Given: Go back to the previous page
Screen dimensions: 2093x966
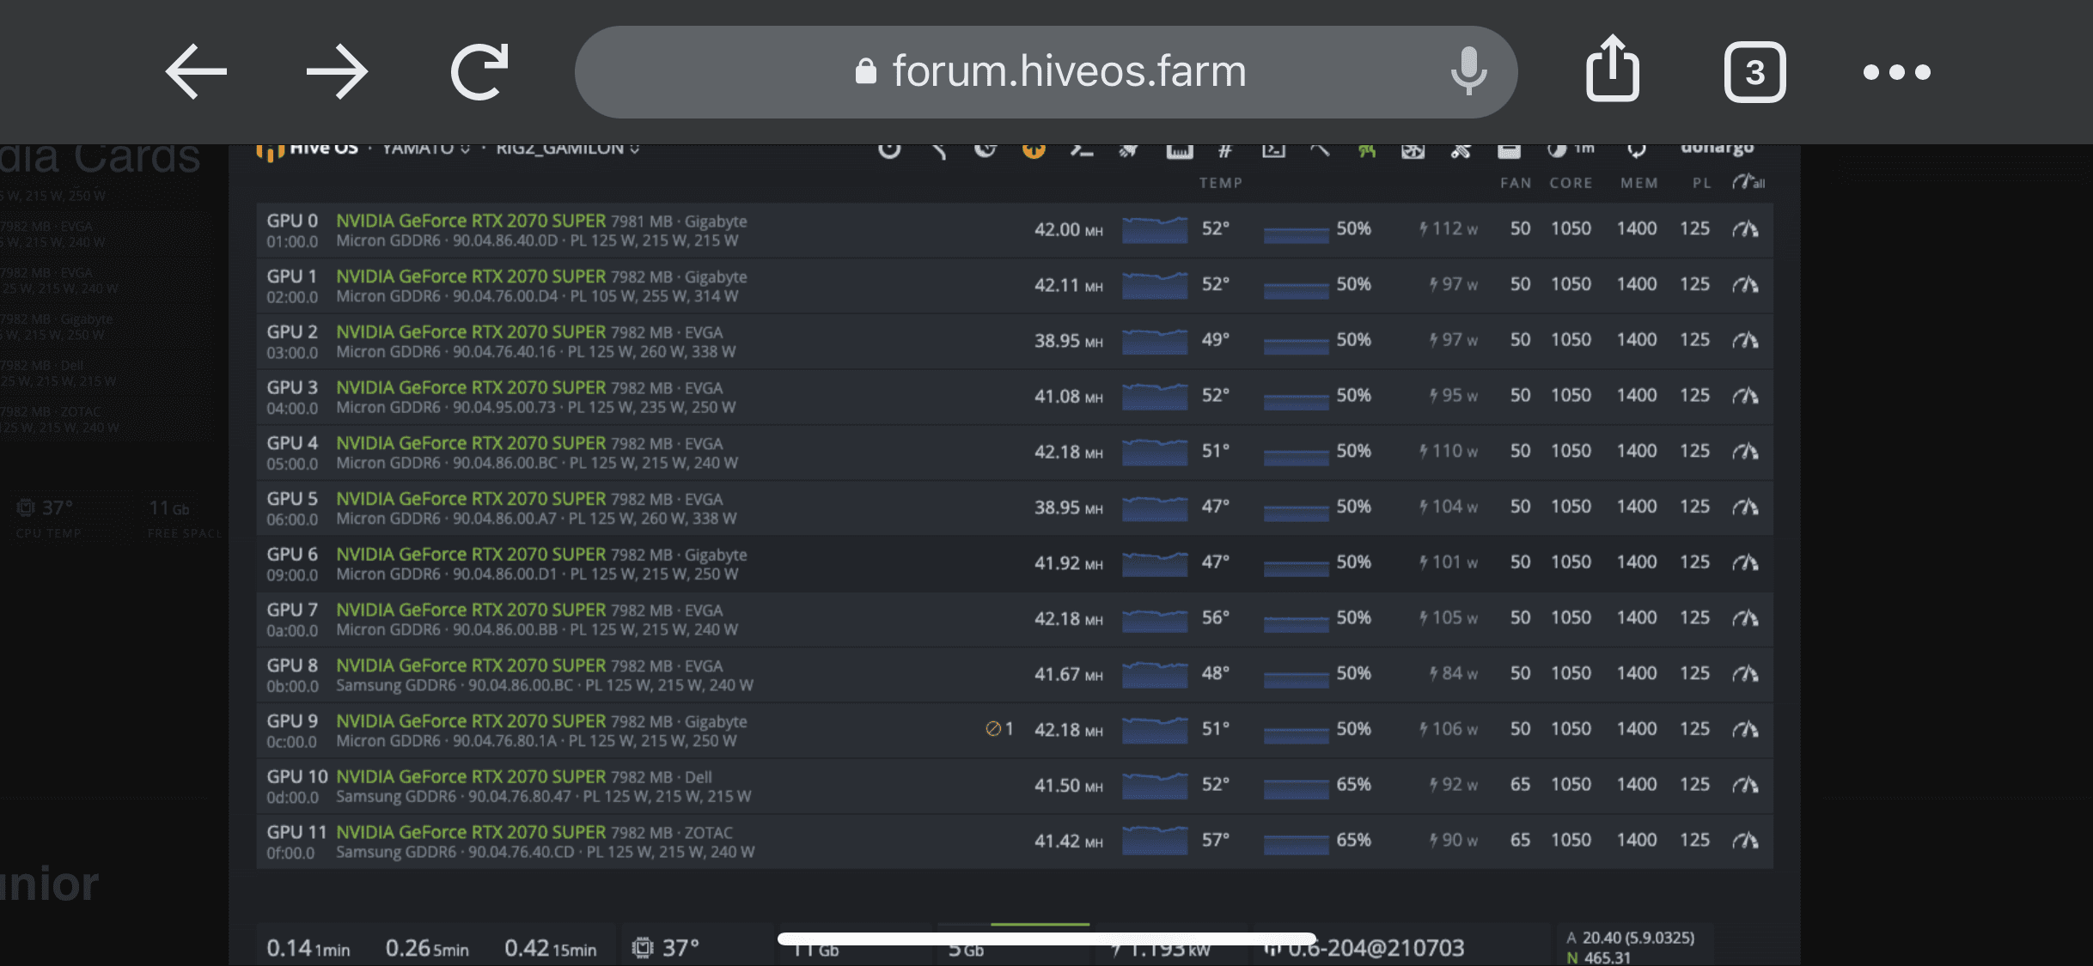Looking at the screenshot, I should tap(196, 72).
